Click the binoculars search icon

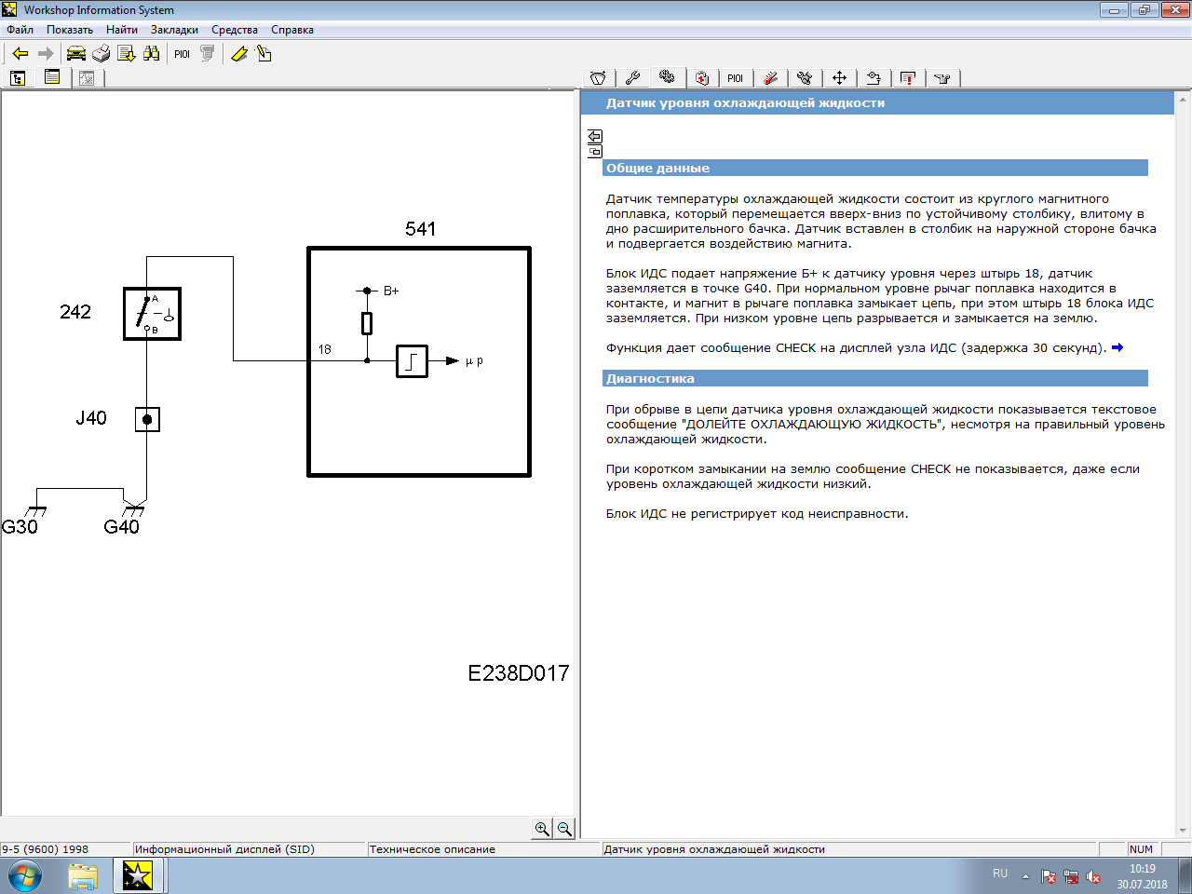(152, 54)
